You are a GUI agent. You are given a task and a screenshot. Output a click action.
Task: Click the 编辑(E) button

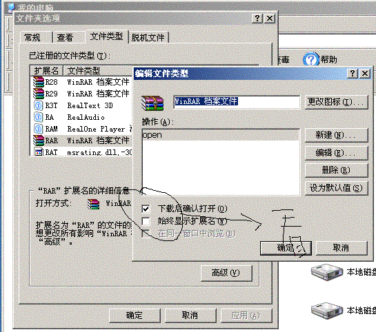(336, 153)
